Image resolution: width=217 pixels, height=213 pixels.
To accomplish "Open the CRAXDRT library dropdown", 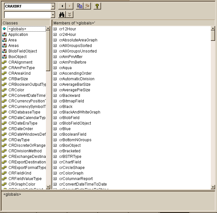I will pyautogui.click(x=53, y=6).
